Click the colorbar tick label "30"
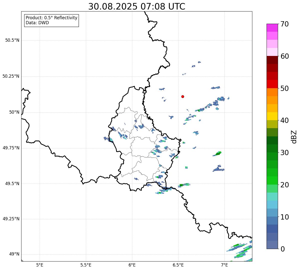The width and height of the screenshot is (300, 270). [285, 153]
